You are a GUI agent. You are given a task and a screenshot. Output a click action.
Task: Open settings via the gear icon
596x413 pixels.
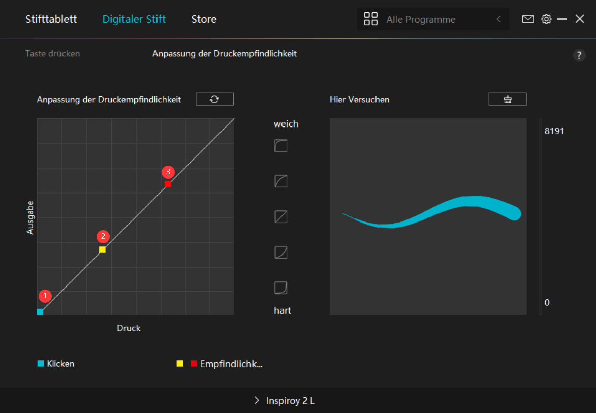click(546, 19)
